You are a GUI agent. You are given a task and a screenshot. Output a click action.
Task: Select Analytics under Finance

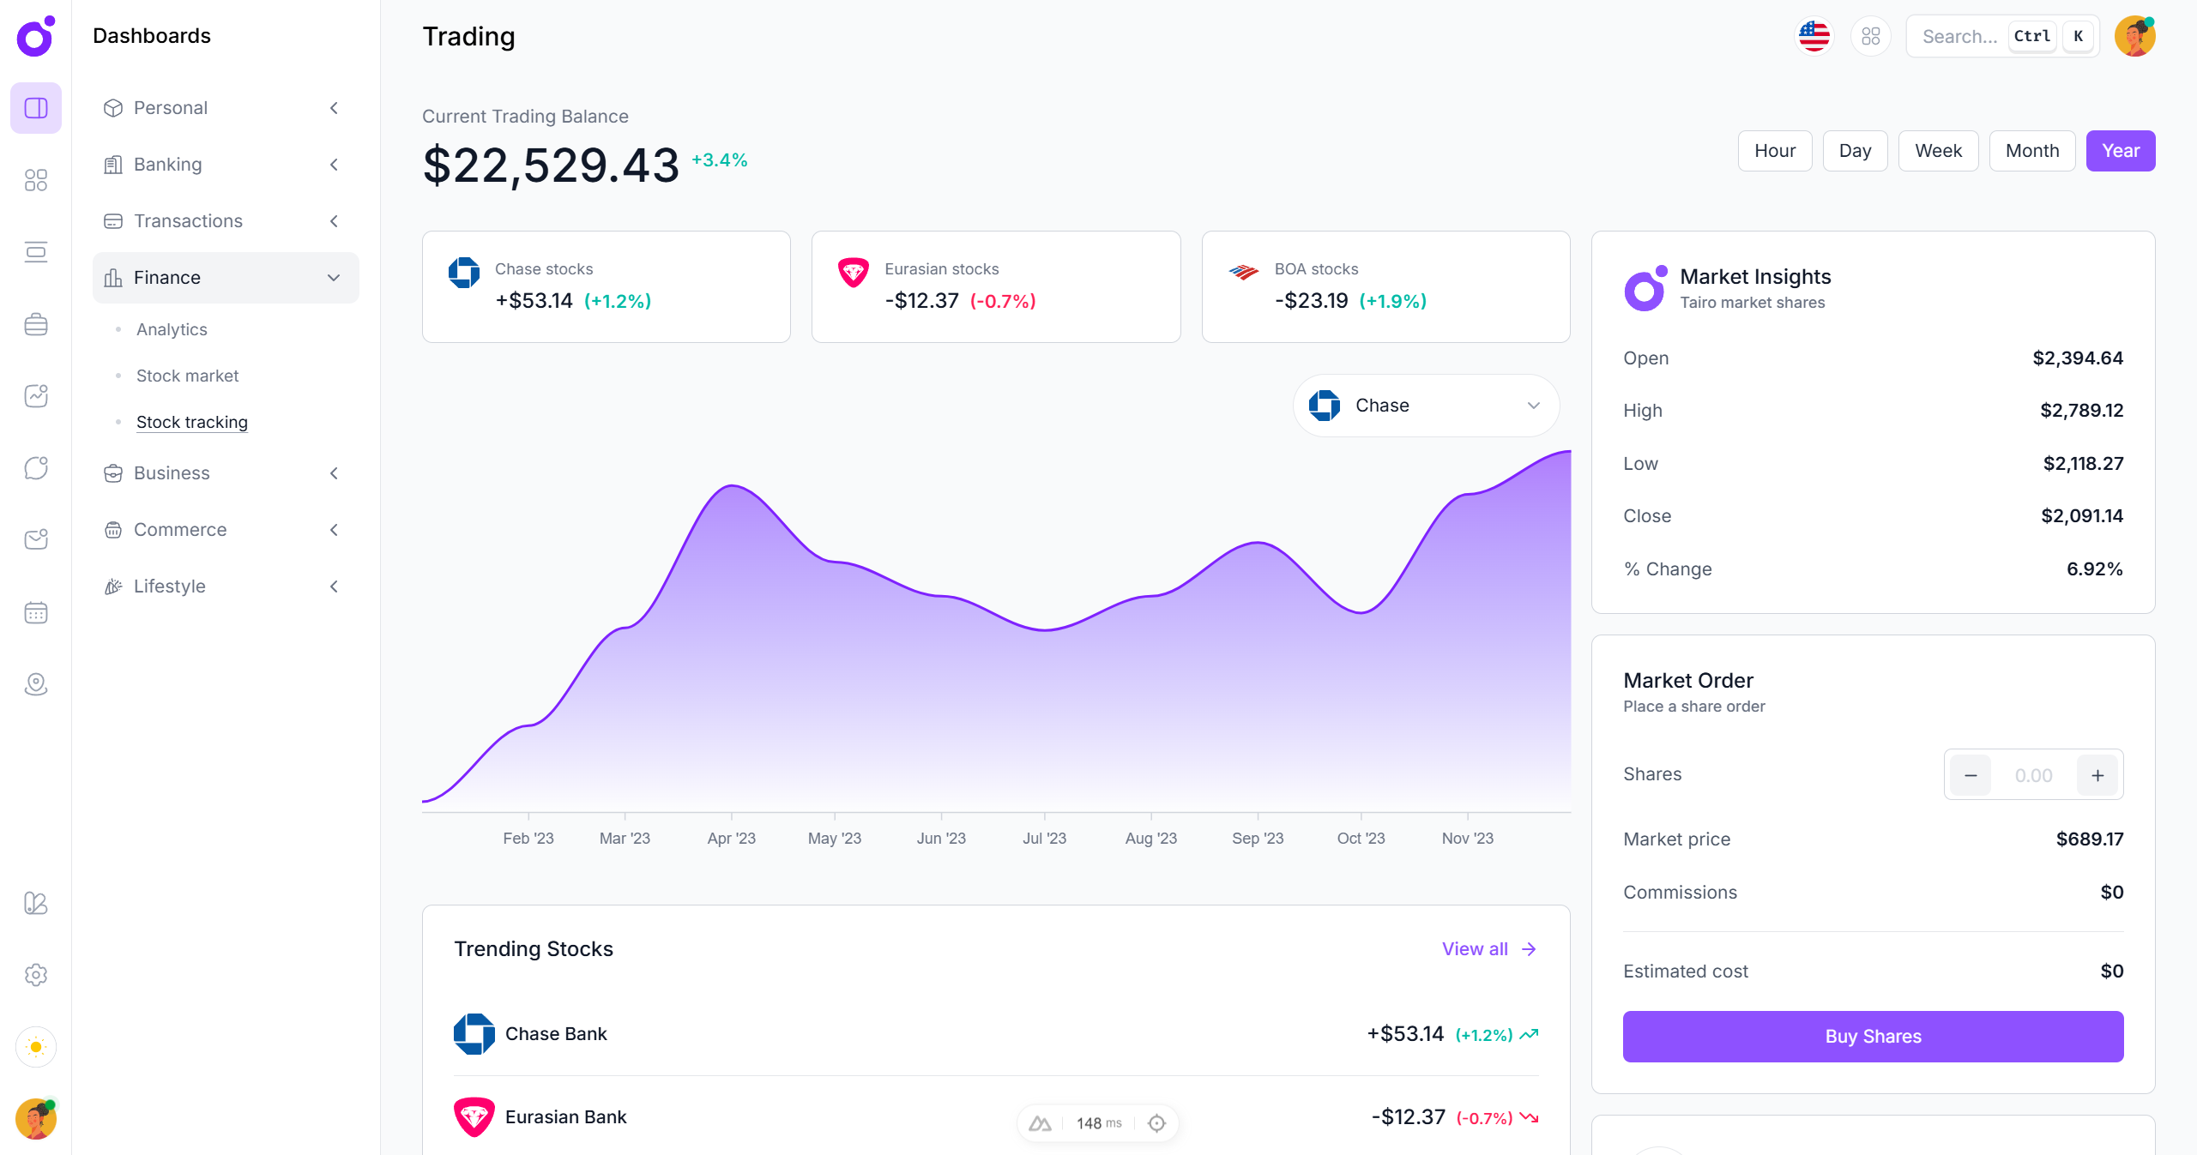click(x=172, y=329)
